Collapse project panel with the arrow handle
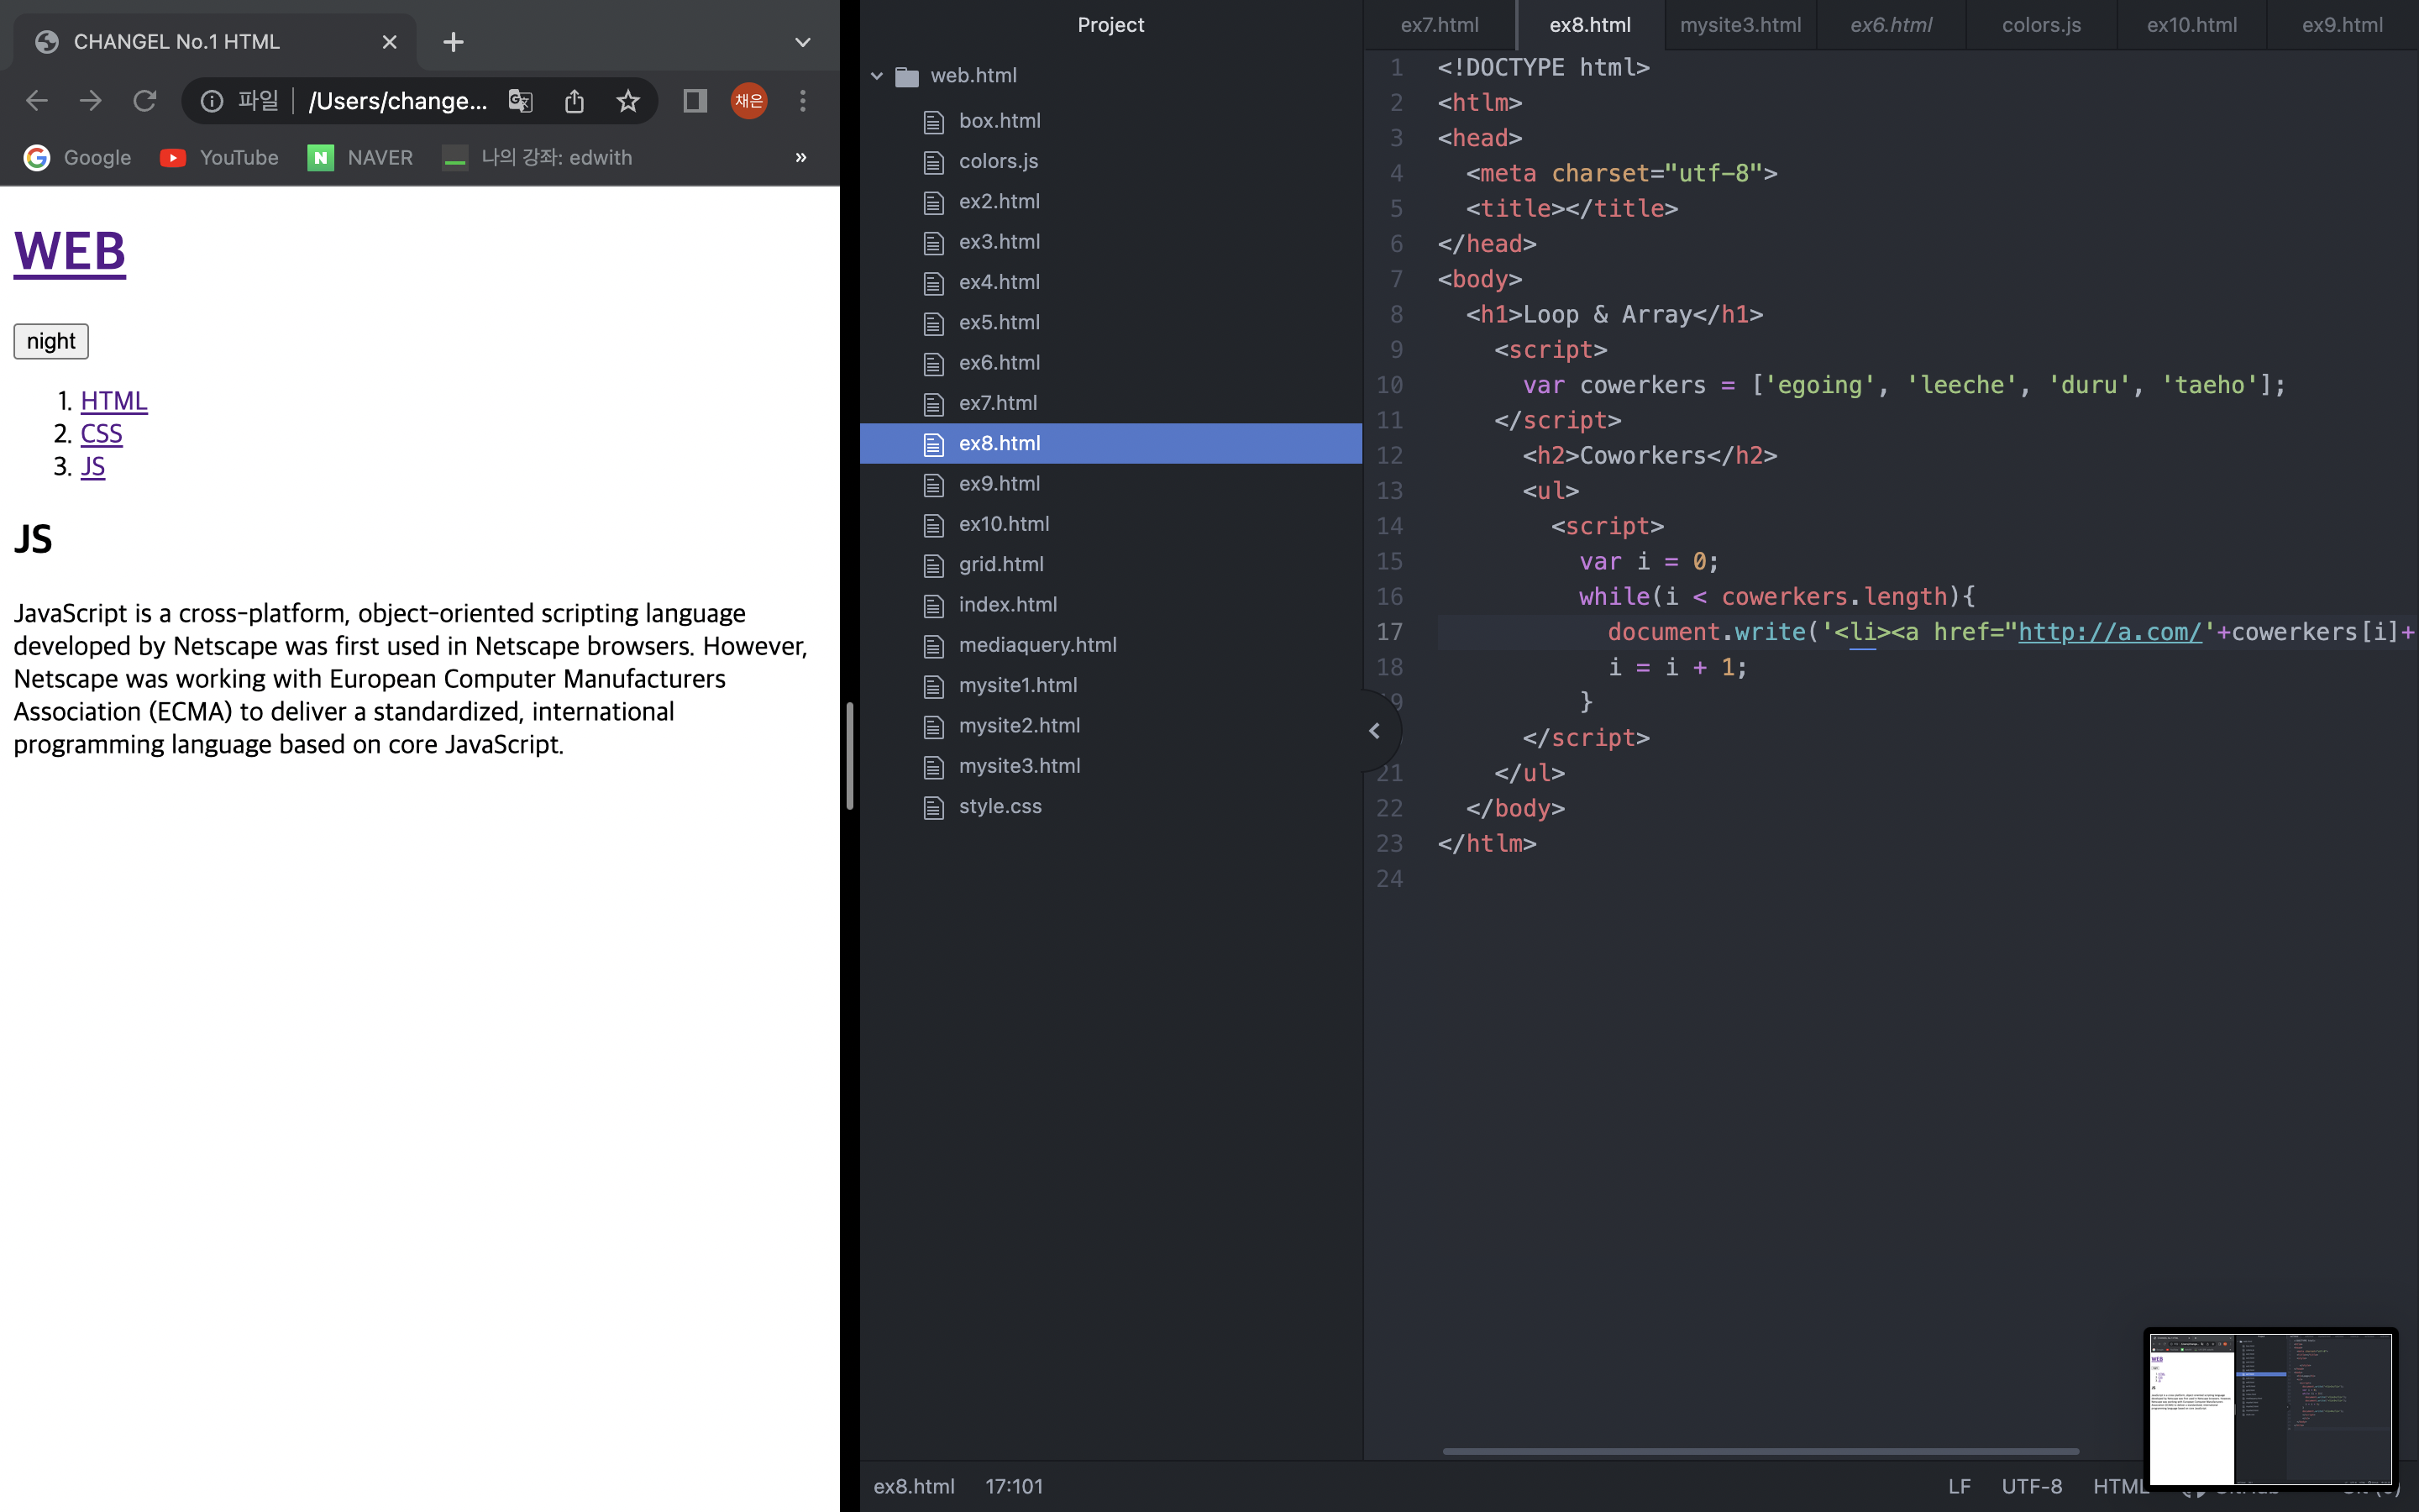This screenshot has height=1512, width=2419. click(1377, 731)
